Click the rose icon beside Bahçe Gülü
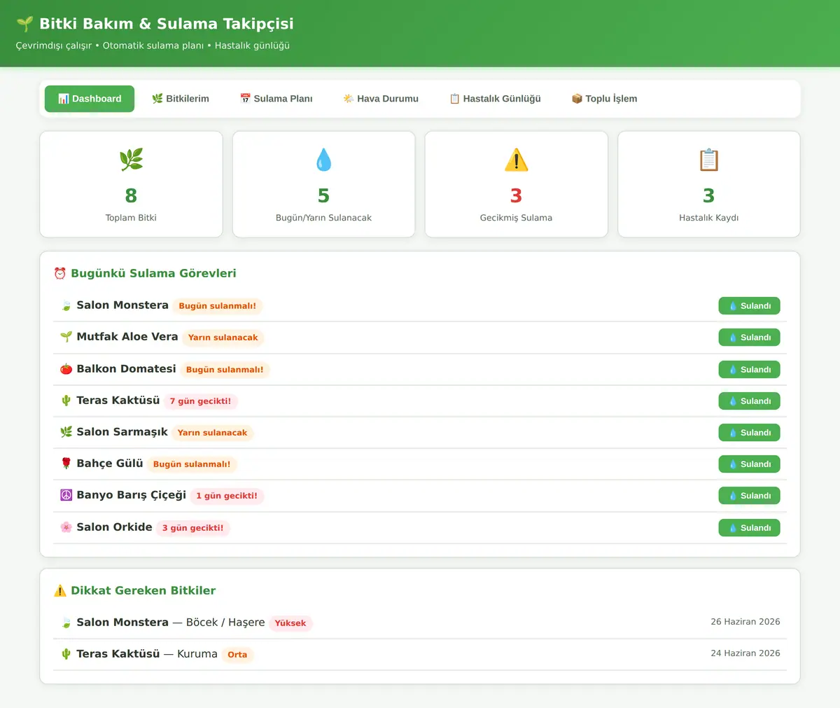This screenshot has height=708, width=840. tap(66, 464)
